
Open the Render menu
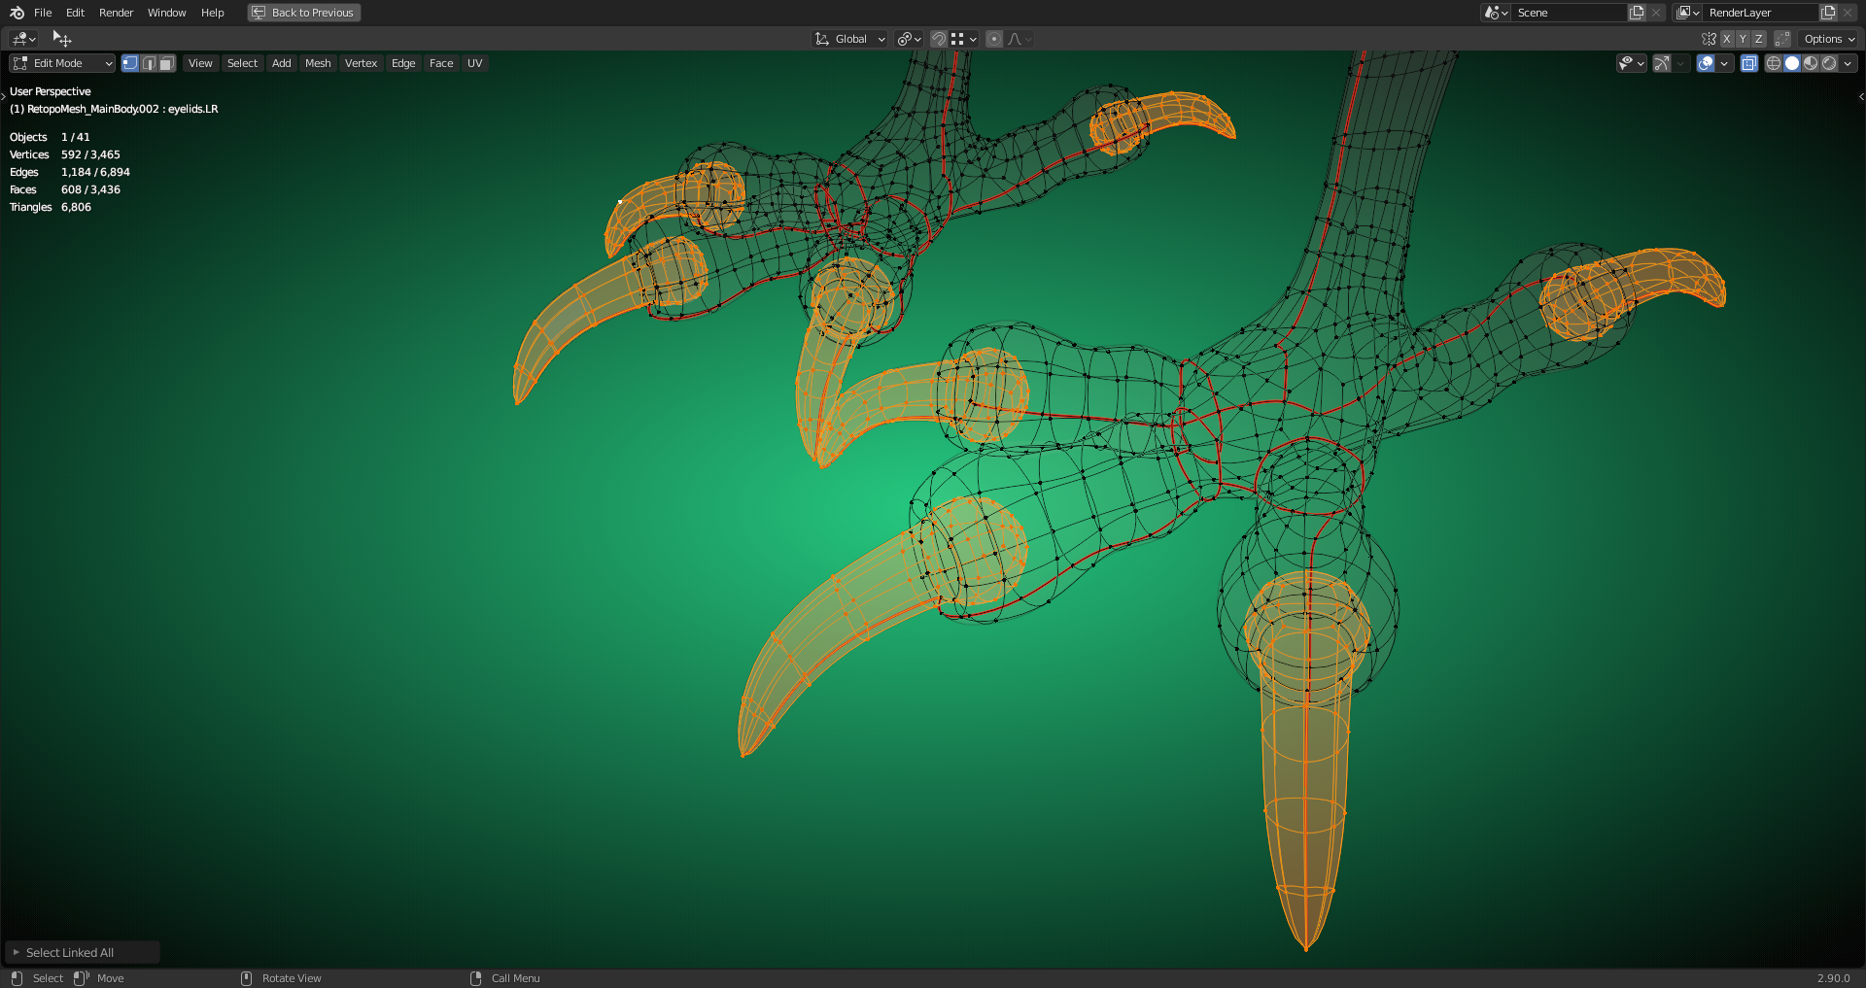pos(116,13)
